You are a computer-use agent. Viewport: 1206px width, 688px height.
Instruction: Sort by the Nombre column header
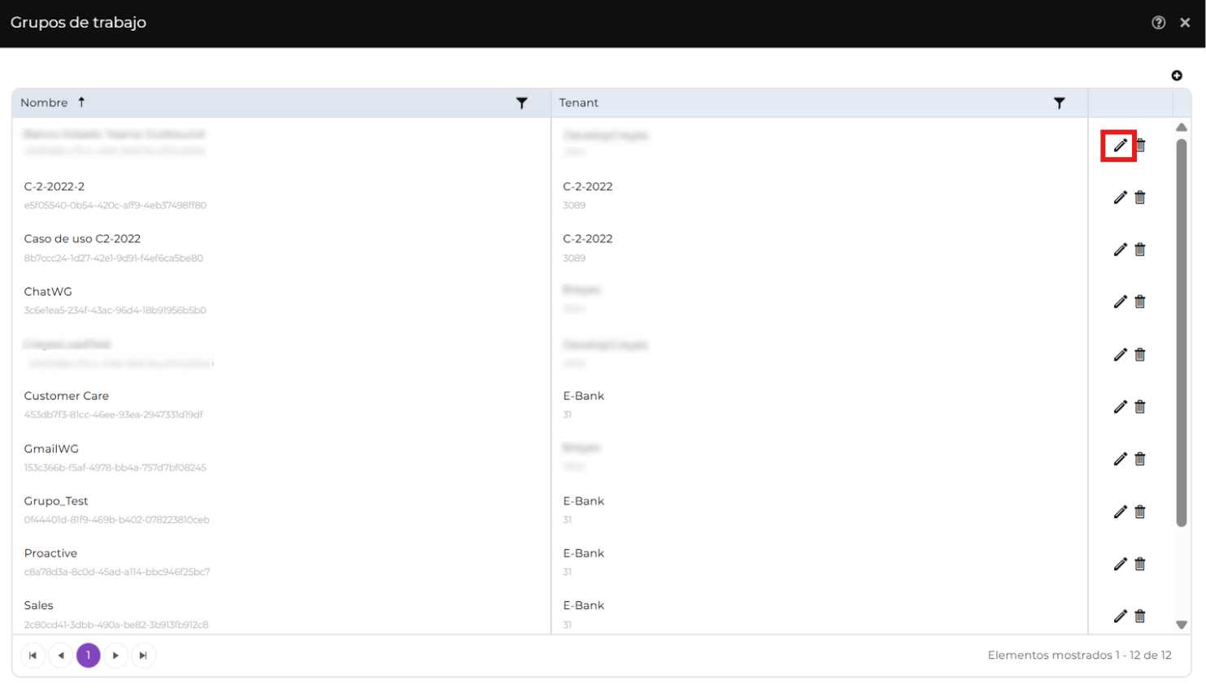point(45,103)
